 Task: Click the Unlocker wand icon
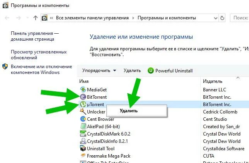pyautogui.click(x=83, y=112)
